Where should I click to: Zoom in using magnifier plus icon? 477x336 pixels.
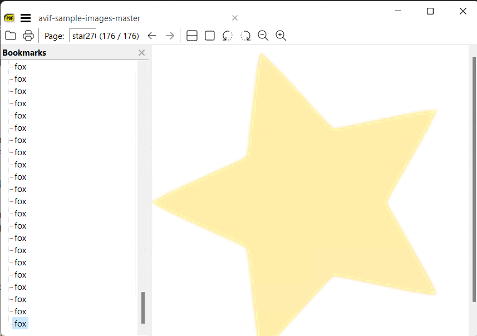tap(281, 36)
